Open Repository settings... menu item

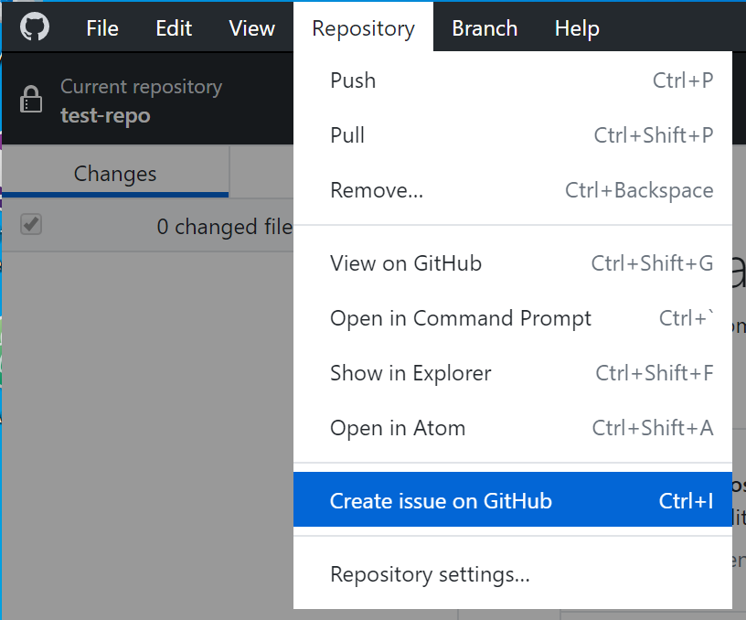pos(512,574)
